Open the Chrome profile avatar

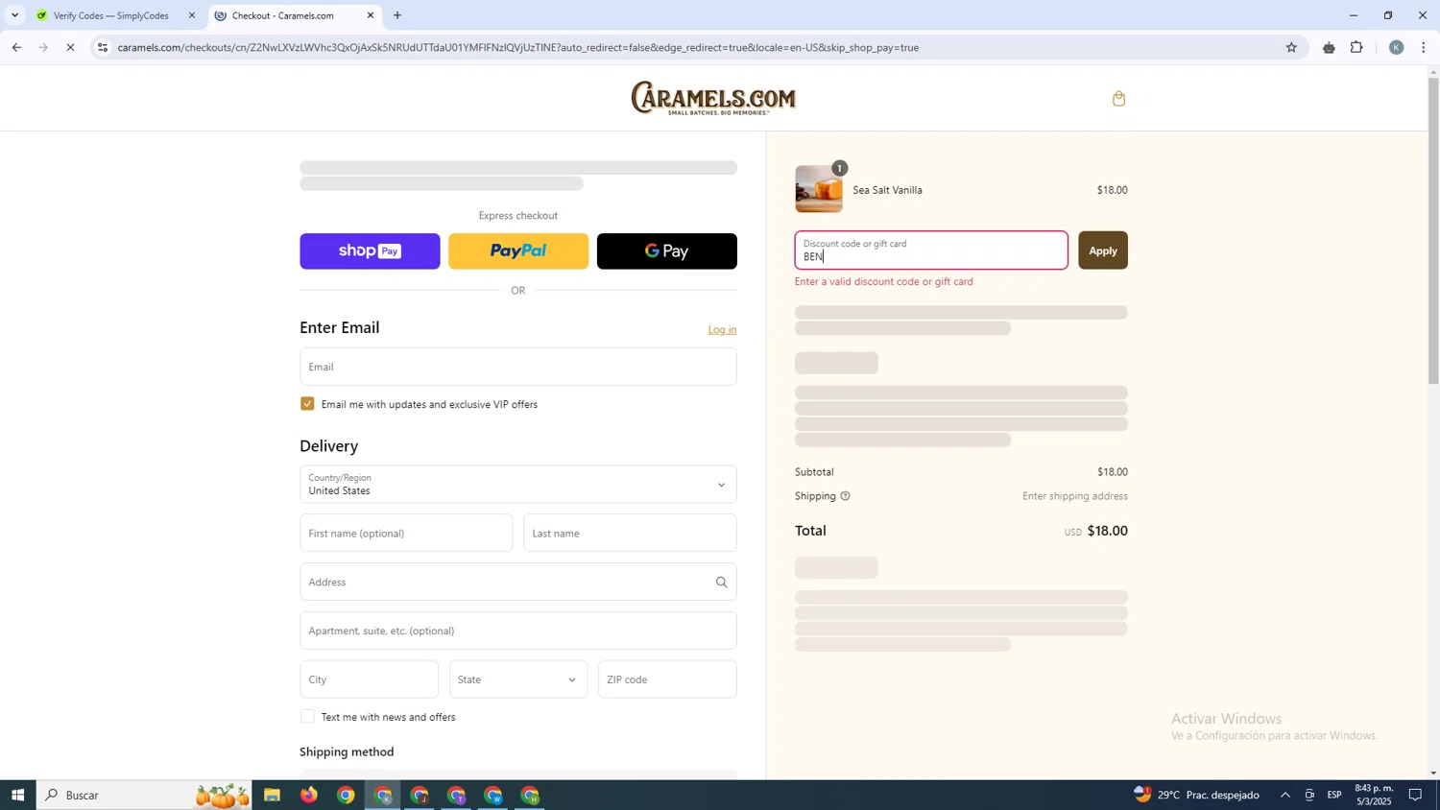pos(1396,47)
